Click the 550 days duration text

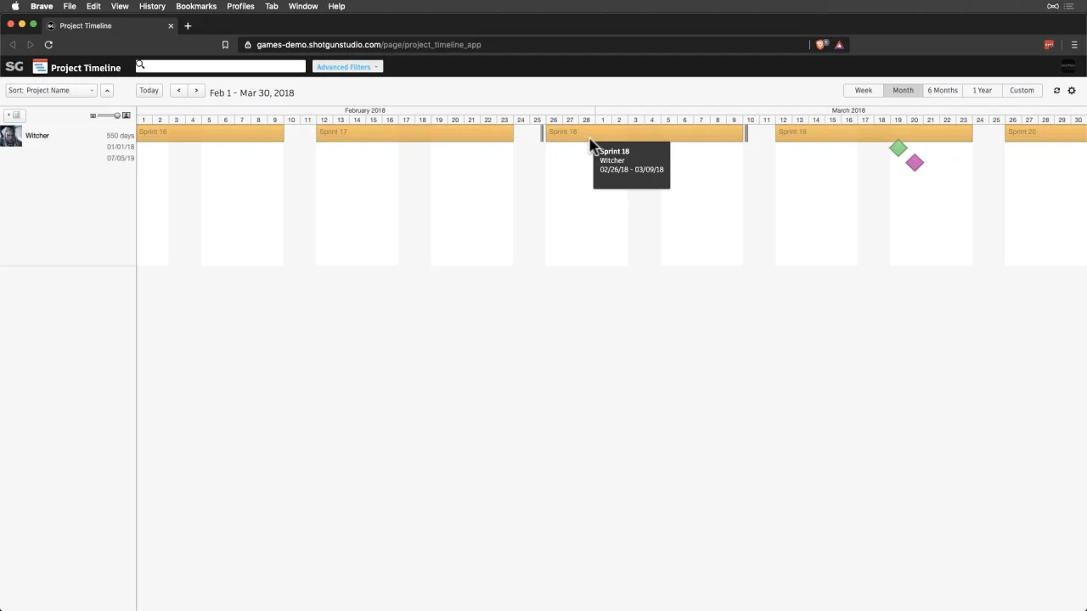click(x=120, y=136)
